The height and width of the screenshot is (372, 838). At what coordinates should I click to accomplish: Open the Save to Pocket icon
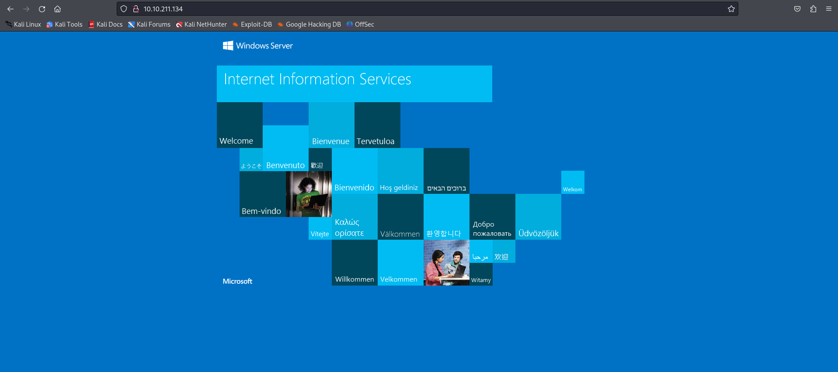point(797,9)
